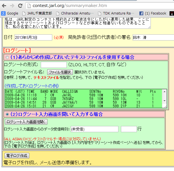This screenshot has width=174, height=171.
Task: Click the ログシートの形式 input field
Action: click(x=54, y=65)
